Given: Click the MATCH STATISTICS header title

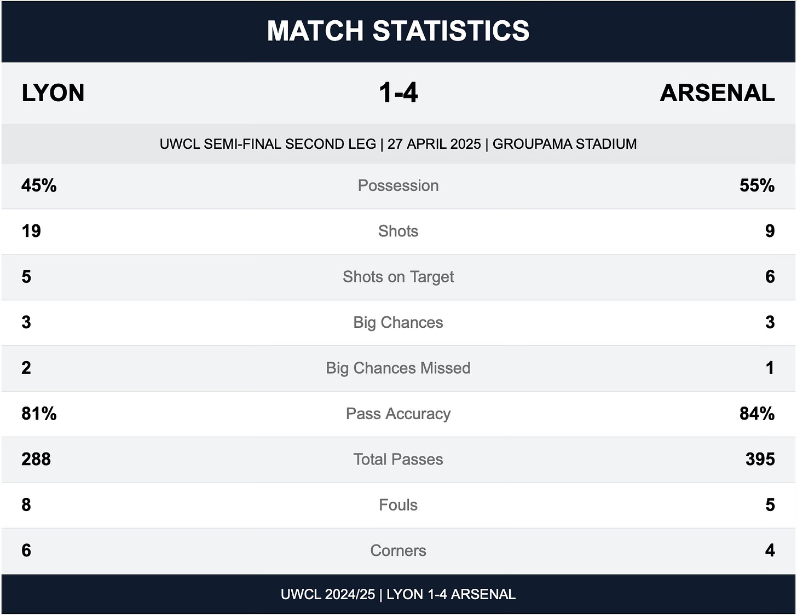Looking at the screenshot, I should coord(398,31).
